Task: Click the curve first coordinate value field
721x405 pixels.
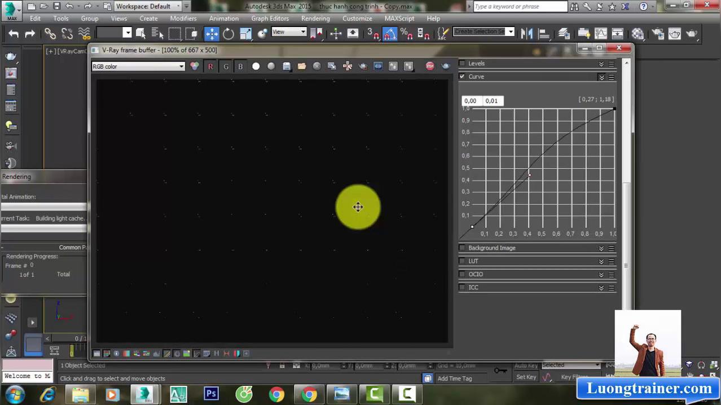Action: (471, 101)
